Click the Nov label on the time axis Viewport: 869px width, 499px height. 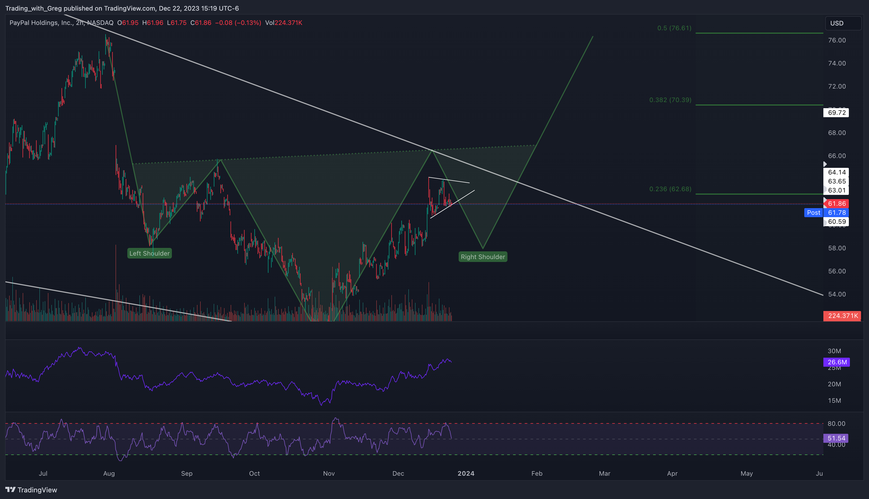pyautogui.click(x=329, y=473)
